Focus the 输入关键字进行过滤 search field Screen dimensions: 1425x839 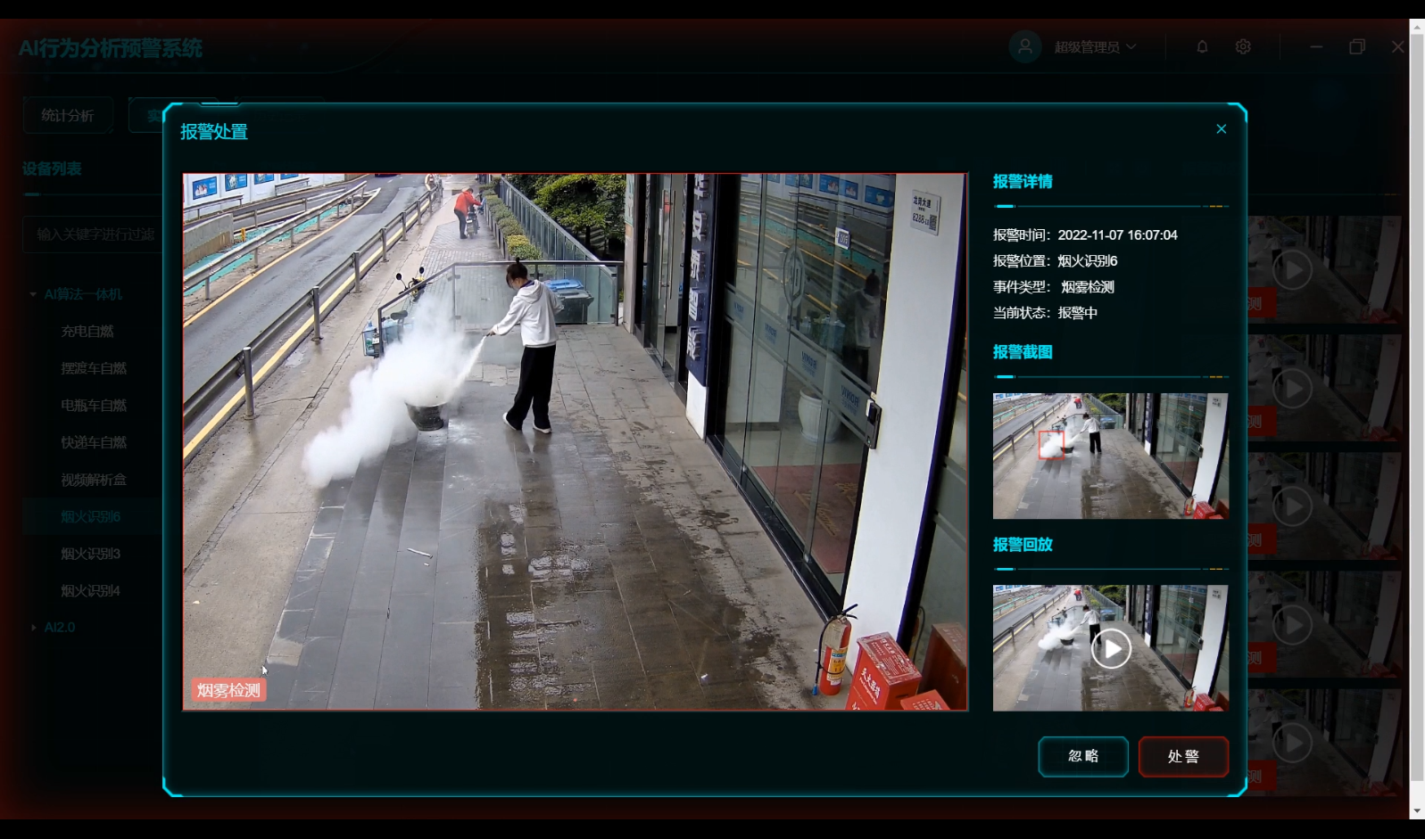click(94, 234)
